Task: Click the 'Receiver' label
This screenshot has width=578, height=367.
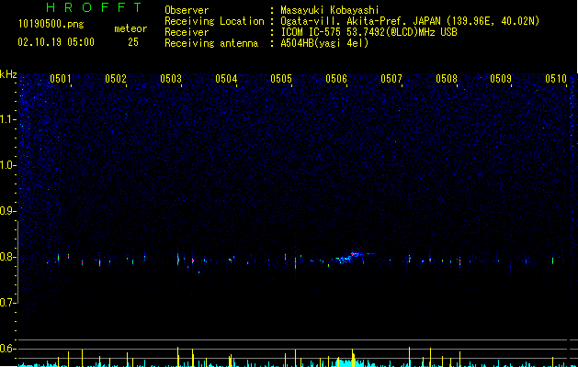Action: pos(187,32)
